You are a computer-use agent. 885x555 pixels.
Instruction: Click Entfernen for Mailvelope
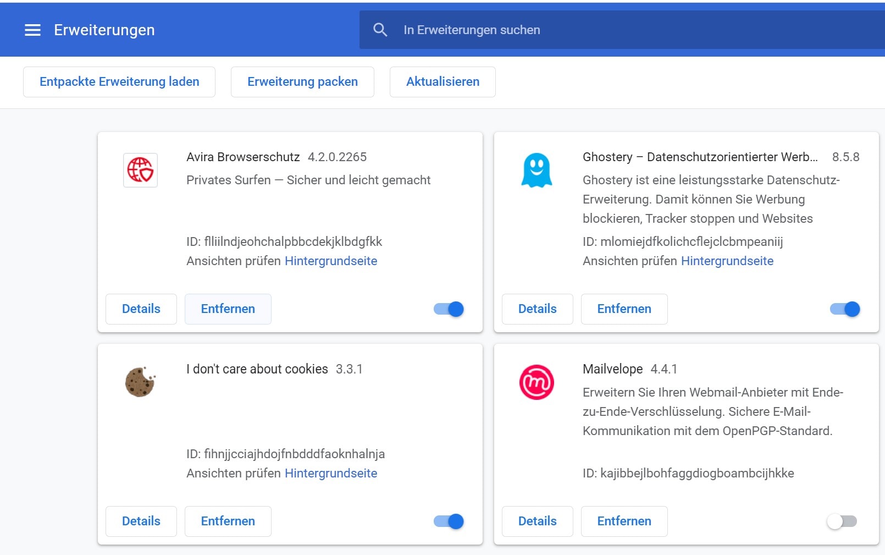tap(624, 521)
